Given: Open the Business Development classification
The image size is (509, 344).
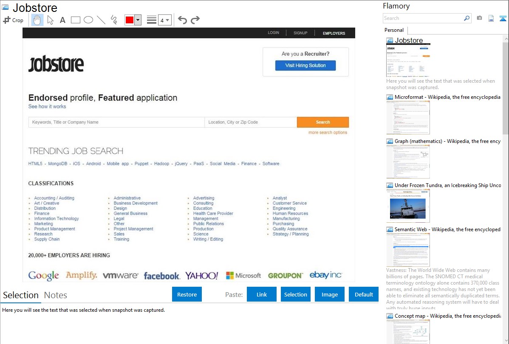Looking at the screenshot, I should click(136, 203).
